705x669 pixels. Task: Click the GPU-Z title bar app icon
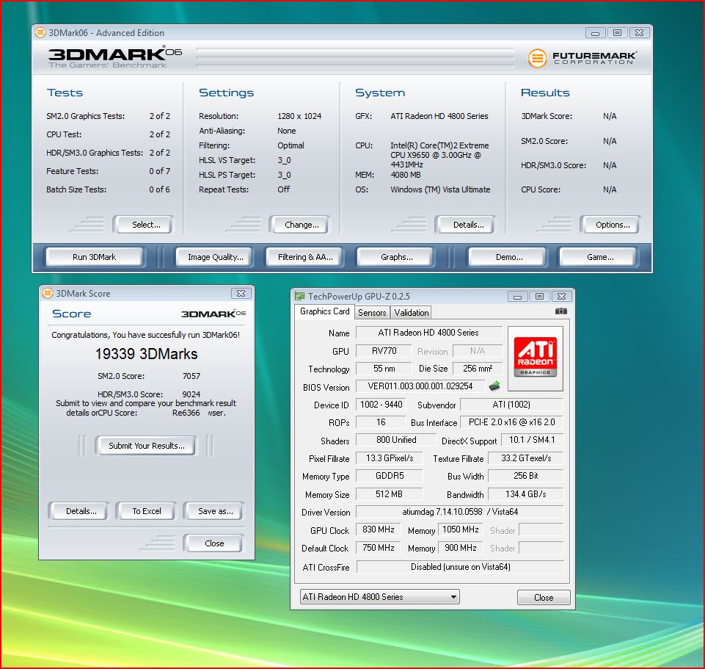299,296
